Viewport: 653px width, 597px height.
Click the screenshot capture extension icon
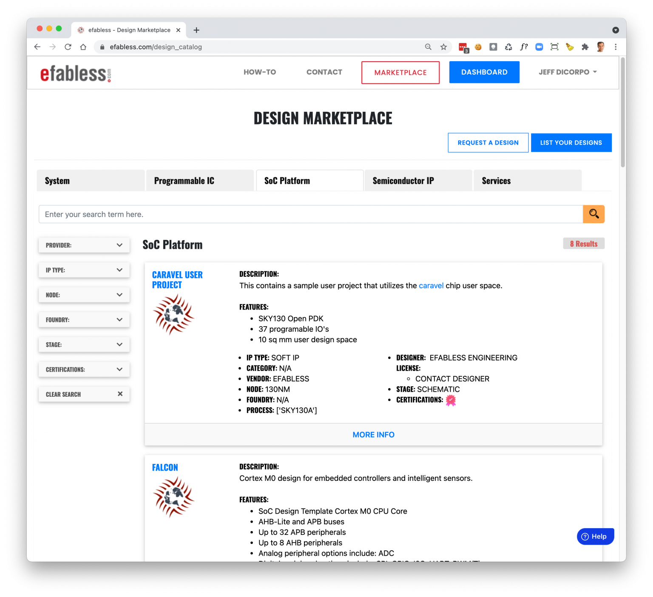click(554, 47)
